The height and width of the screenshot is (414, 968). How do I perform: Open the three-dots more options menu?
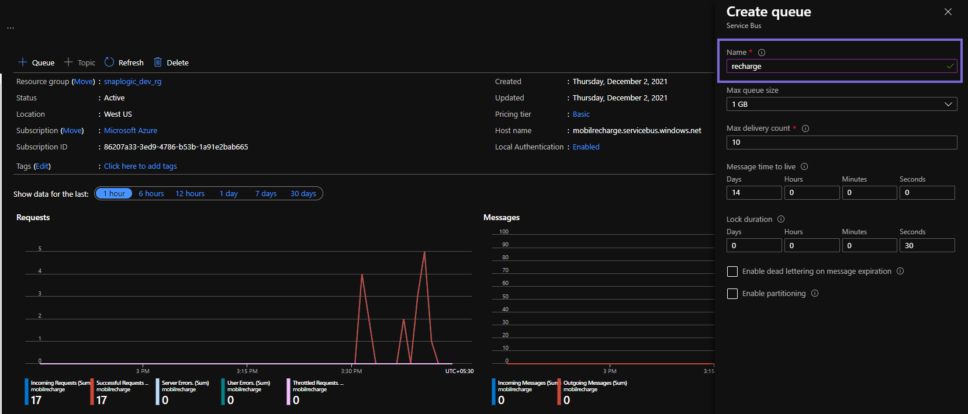[x=11, y=27]
